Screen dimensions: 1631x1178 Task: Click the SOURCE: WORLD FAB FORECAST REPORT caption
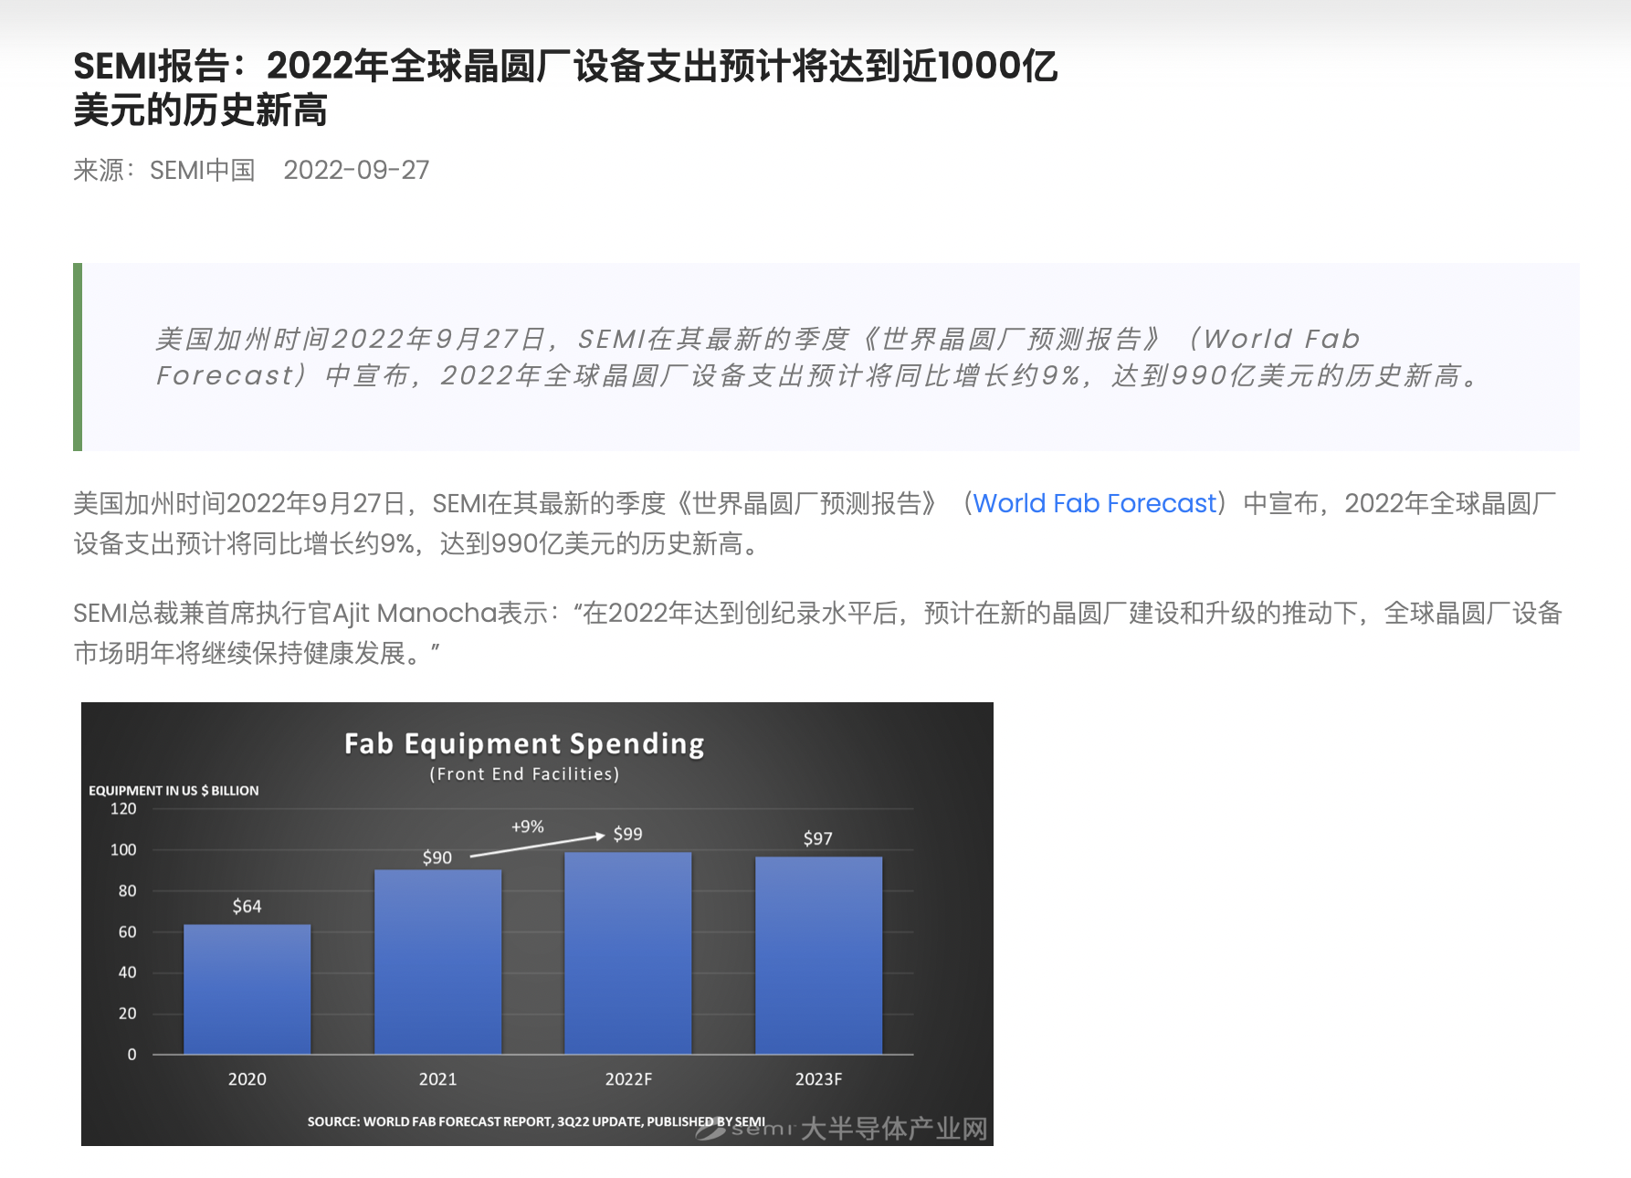[536, 1121]
